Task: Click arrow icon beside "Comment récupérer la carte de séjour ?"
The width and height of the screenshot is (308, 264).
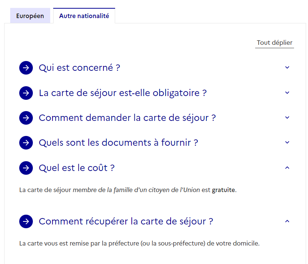Action: 26,221
